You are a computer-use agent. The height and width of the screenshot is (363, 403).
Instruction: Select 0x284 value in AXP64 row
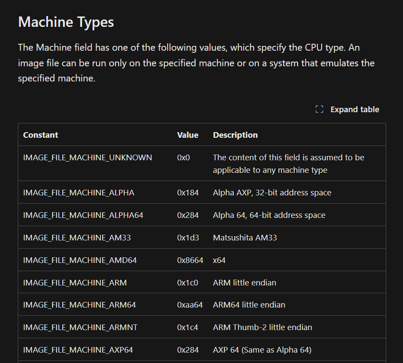(x=187, y=350)
